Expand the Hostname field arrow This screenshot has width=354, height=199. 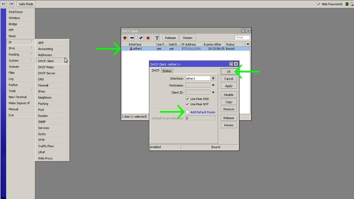point(213,85)
